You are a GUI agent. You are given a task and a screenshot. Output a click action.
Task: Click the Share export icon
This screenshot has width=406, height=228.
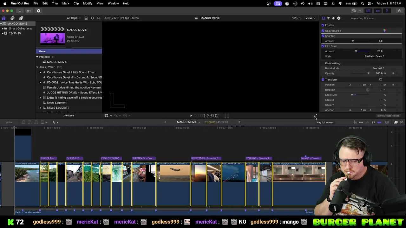(x=399, y=11)
